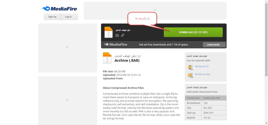Screen dimensions: 268x125
Task: Open the WinZip for PC link
Action: coord(202,66)
